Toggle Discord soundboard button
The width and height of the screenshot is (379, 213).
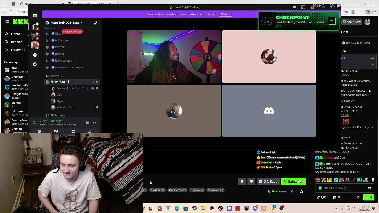(90, 131)
